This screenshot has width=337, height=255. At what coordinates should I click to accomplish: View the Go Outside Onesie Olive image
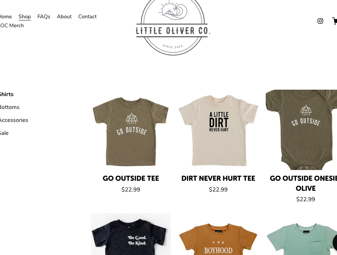301,130
